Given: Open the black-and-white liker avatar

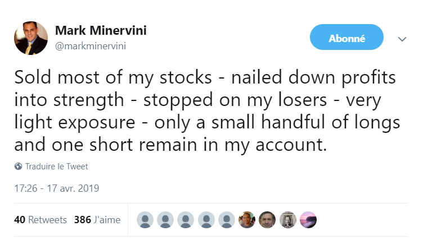Looking at the screenshot, I should pyautogui.click(x=287, y=220).
